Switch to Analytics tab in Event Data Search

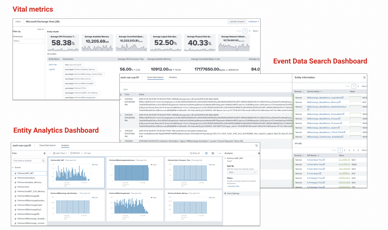(173, 78)
